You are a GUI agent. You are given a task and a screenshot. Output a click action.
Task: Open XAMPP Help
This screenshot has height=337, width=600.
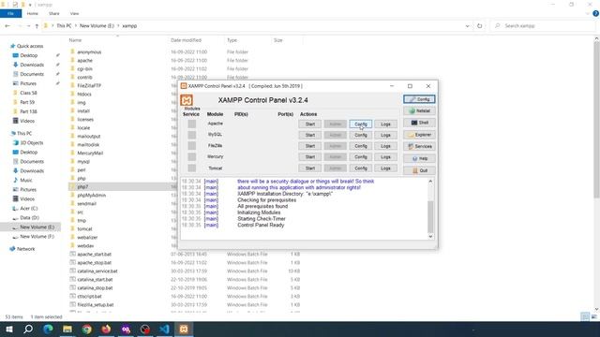point(419,158)
